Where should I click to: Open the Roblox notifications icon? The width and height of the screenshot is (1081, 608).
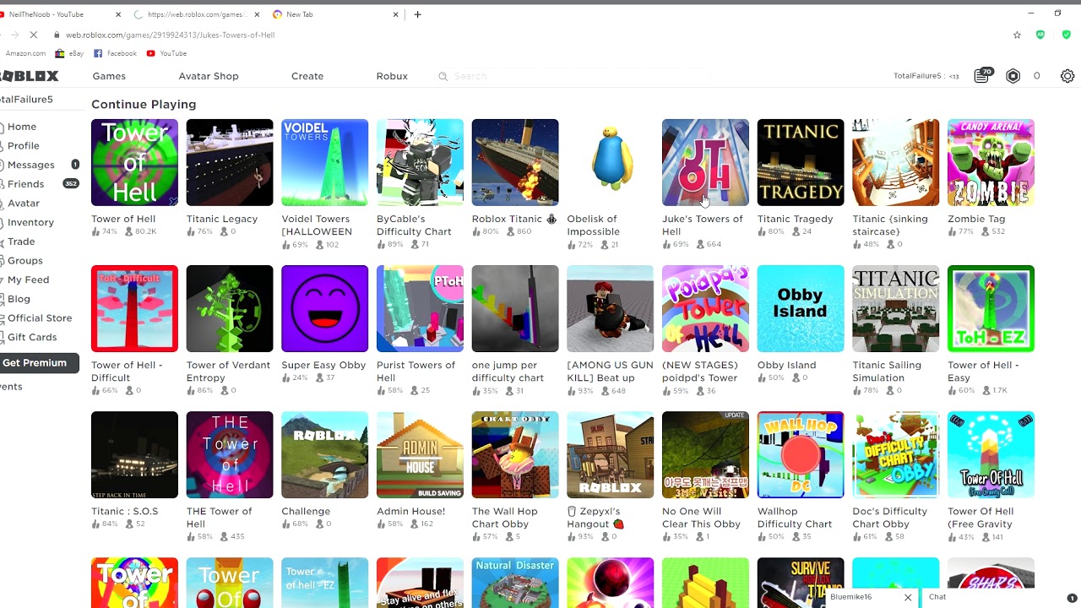(982, 76)
